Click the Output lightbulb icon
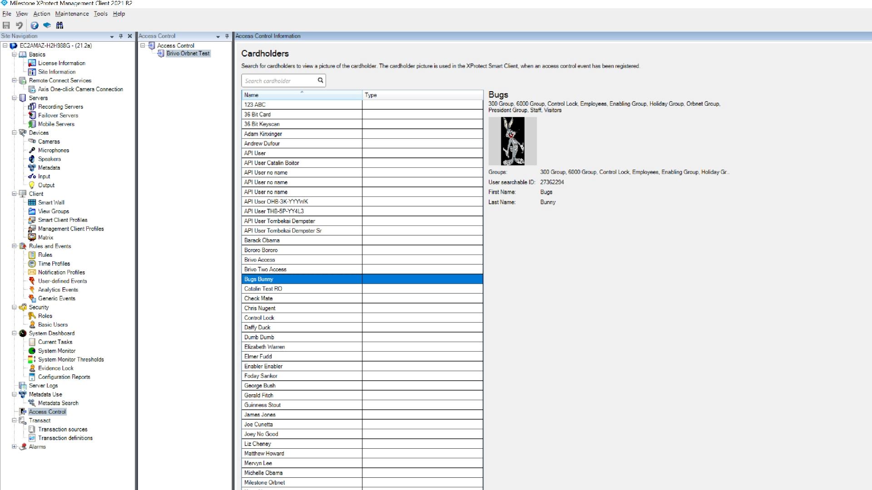This screenshot has height=490, width=872. point(32,185)
